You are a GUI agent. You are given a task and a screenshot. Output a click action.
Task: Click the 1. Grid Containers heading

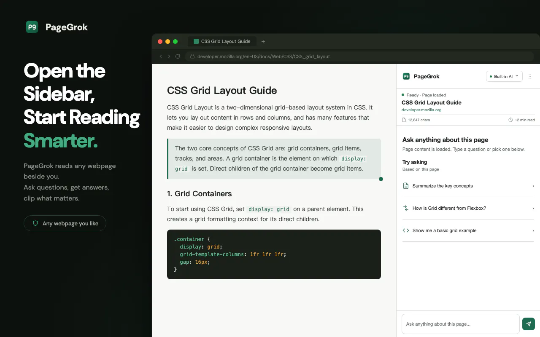pyautogui.click(x=200, y=194)
